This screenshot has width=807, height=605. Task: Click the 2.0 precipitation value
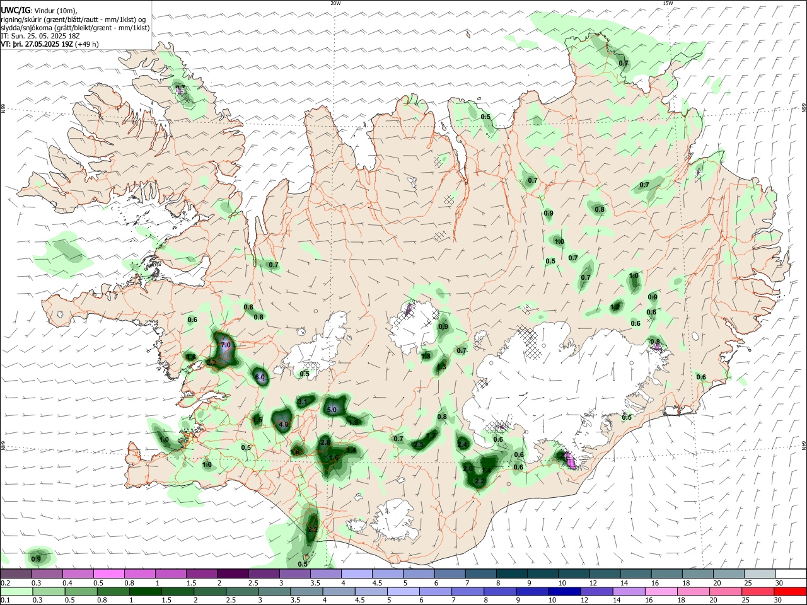(468, 469)
